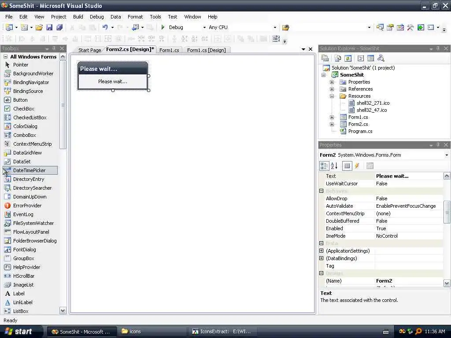
Task: Open the Any CPU platform dropdown
Action: [275, 27]
